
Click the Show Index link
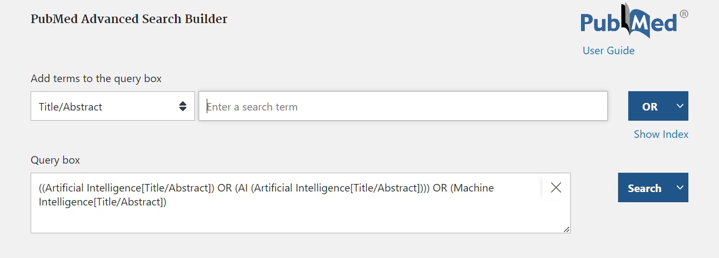(x=660, y=134)
